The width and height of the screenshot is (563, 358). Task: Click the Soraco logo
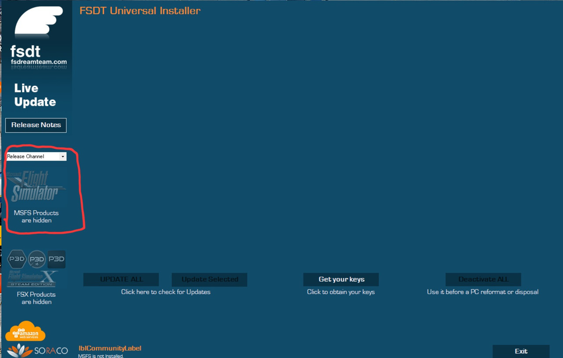click(x=38, y=351)
